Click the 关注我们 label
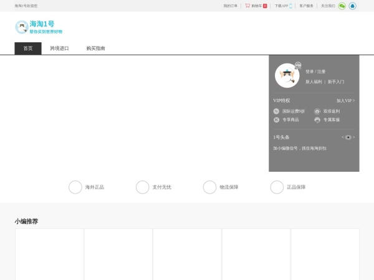Screen dimensions: 374x280 (x=328, y=6)
